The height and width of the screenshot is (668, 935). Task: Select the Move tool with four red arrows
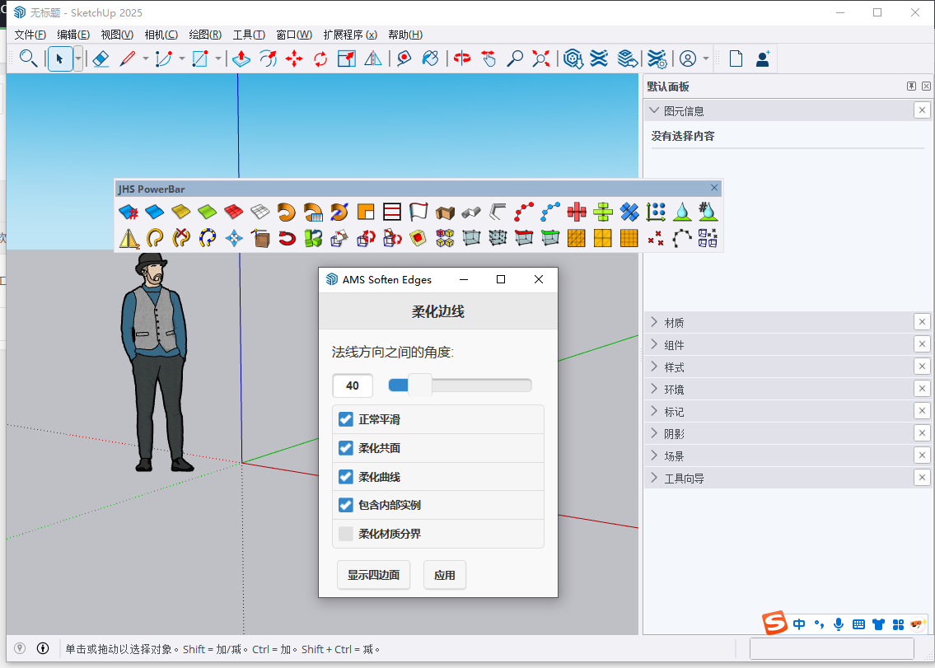click(x=294, y=58)
